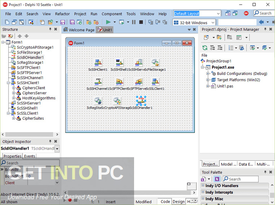Select the ProjectGroup1 node
Screen dimensions: 275x205
pos(218,61)
